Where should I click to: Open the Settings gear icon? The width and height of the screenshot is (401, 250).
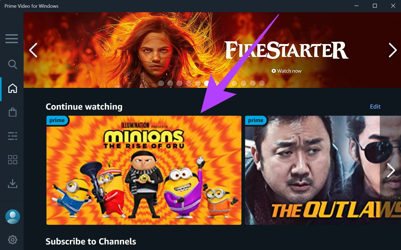point(12,240)
